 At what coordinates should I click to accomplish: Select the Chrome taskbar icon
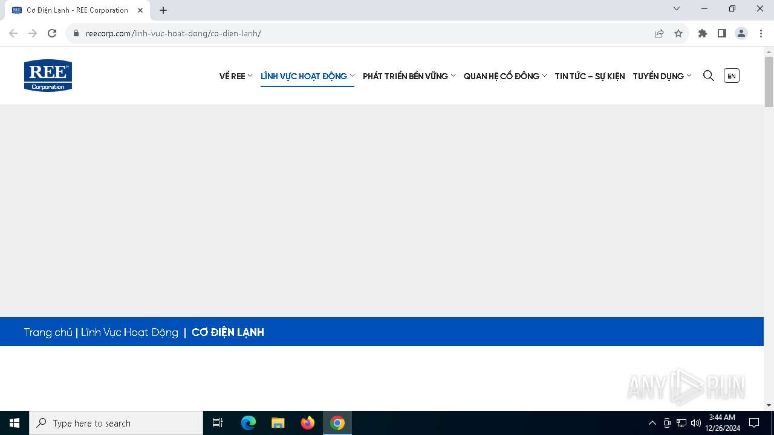coord(337,423)
